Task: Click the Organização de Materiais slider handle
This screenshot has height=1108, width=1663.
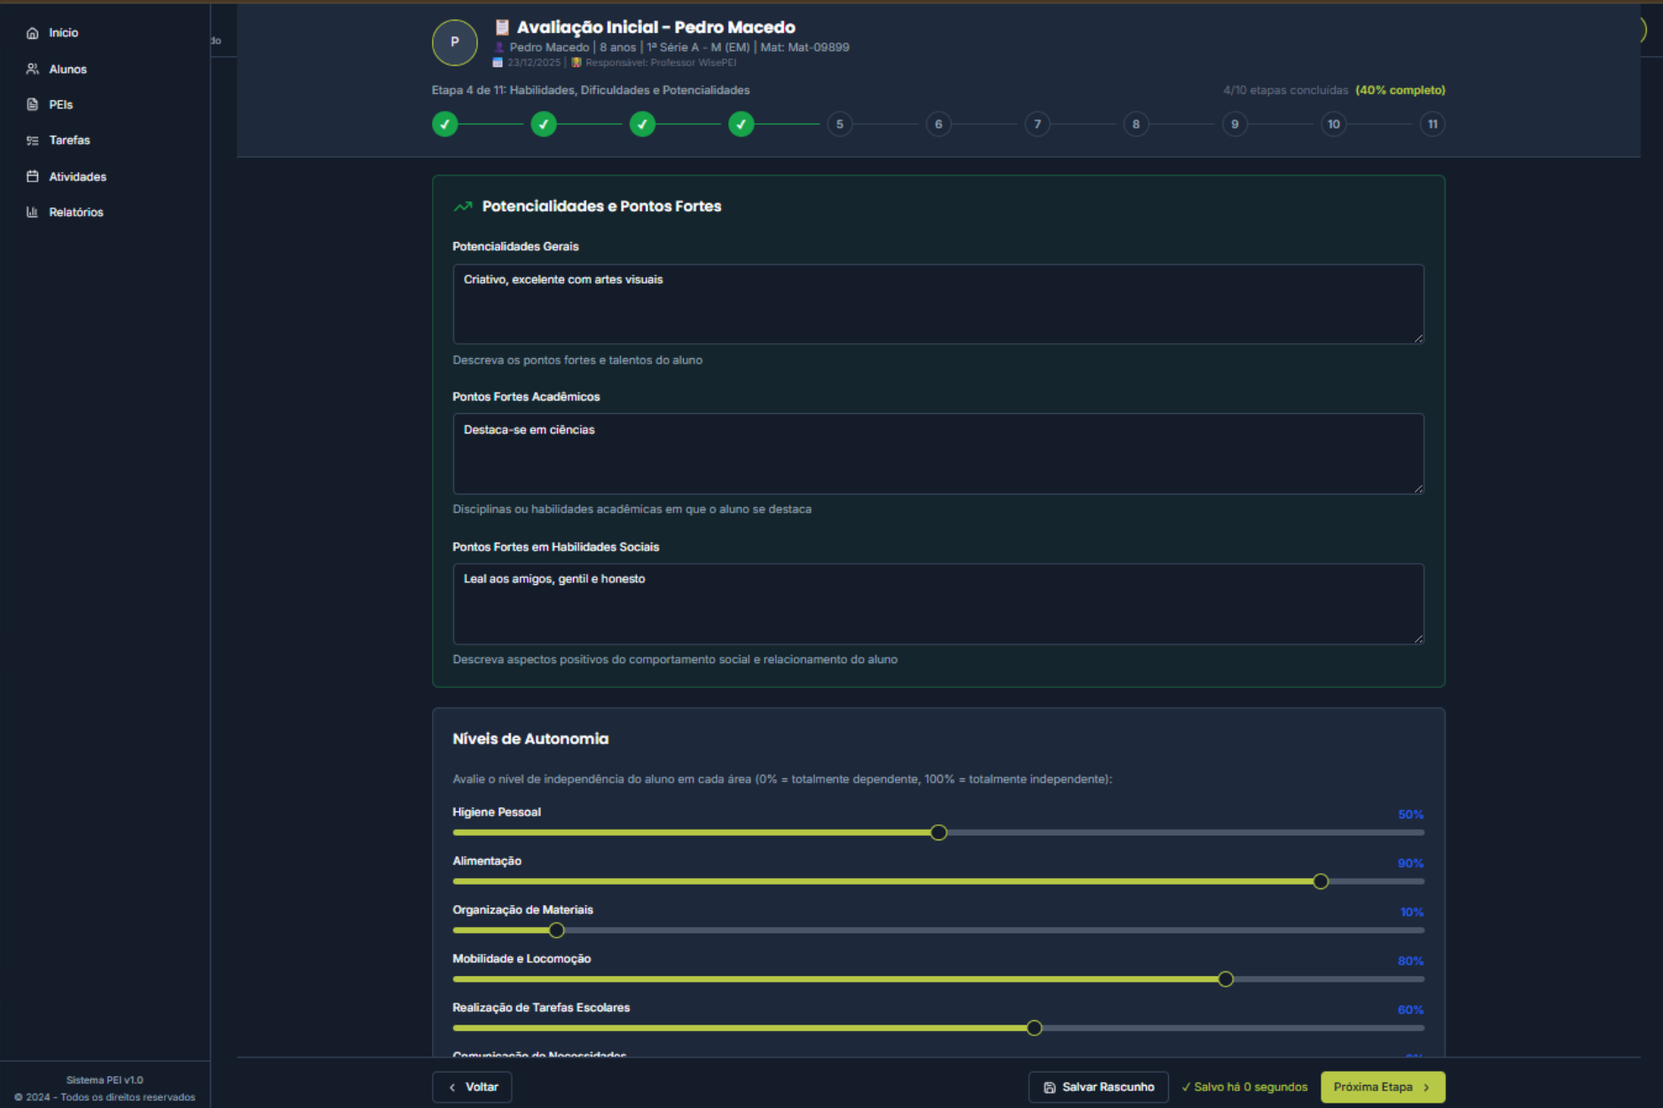Action: (556, 930)
